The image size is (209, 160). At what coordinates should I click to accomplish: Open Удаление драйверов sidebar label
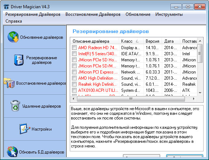[42, 106]
